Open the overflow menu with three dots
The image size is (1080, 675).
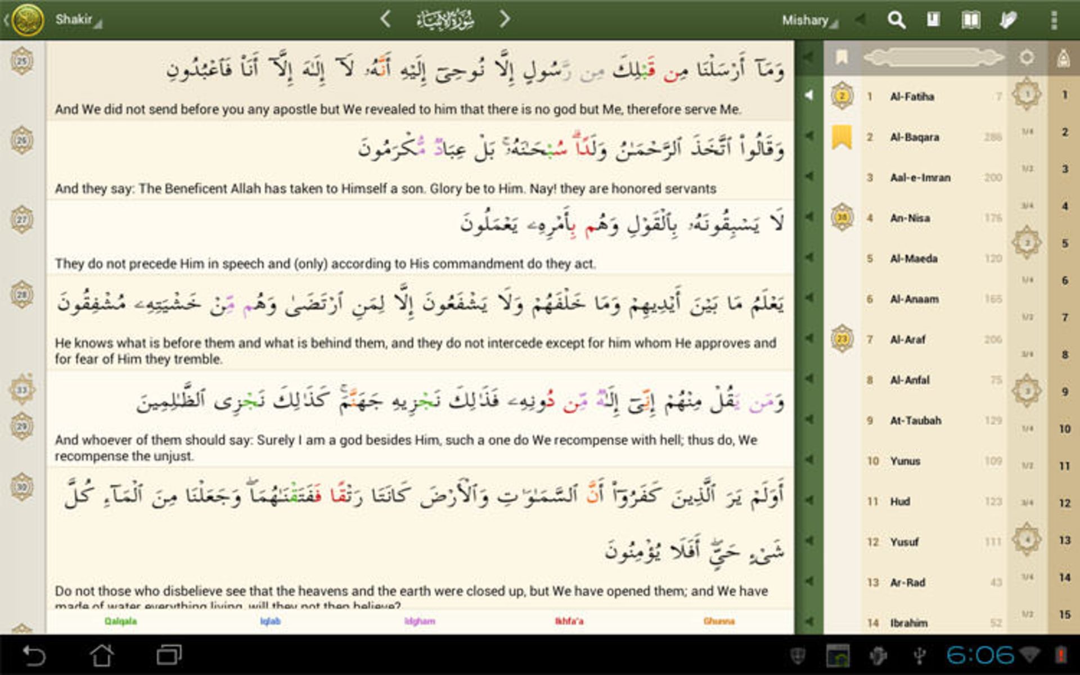tap(1052, 19)
